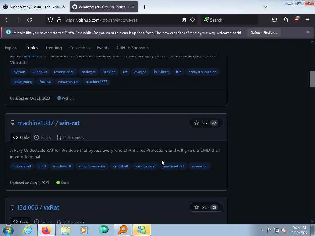Reload the page with the refresh icon
This screenshot has width=315, height=236.
tap(30, 20)
